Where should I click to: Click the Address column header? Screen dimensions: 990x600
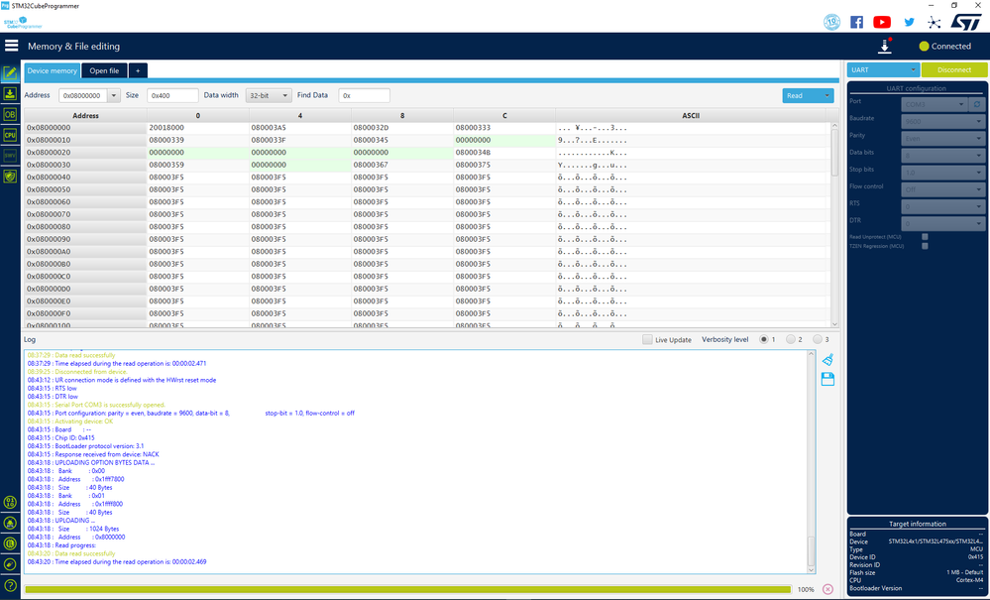[85, 116]
